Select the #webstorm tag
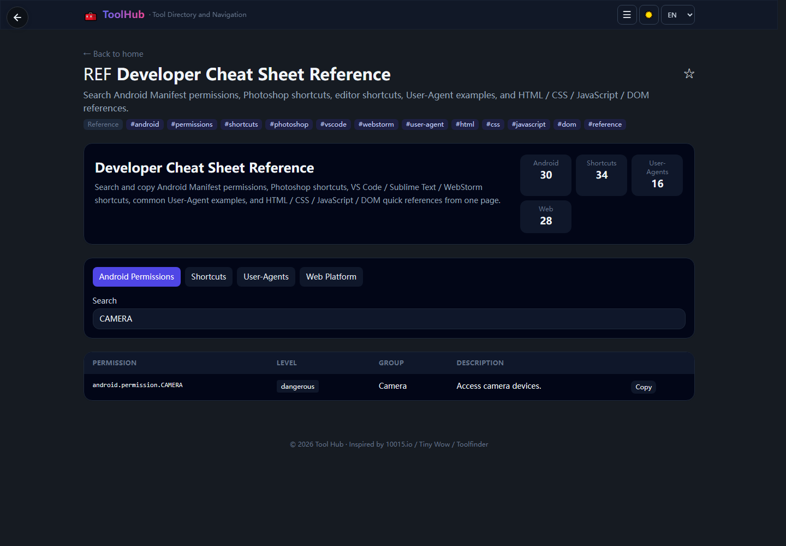Image resolution: width=786 pixels, height=546 pixels. (376, 124)
